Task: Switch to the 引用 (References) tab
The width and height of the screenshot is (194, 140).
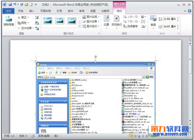Action: [x=59, y=11]
